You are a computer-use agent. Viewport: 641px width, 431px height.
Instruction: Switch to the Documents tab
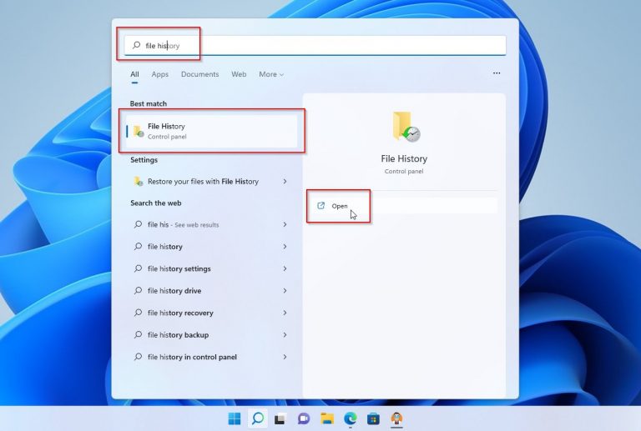pos(200,74)
